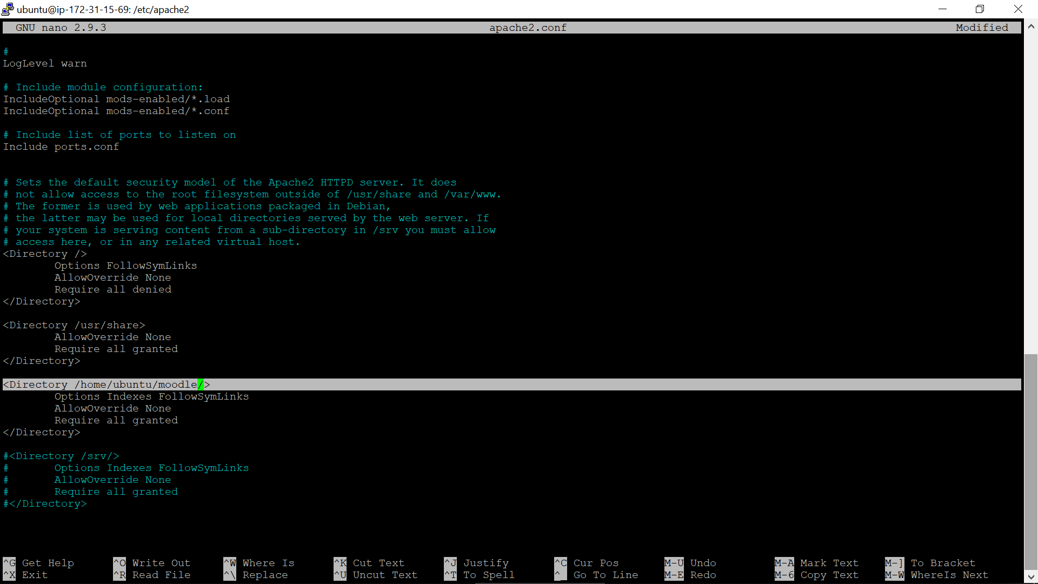Click the M-U Undo shortcut
This screenshot has height=584, width=1038.
tap(690, 563)
